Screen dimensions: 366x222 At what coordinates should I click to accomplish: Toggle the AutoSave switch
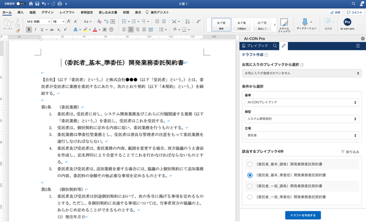(20, 4)
